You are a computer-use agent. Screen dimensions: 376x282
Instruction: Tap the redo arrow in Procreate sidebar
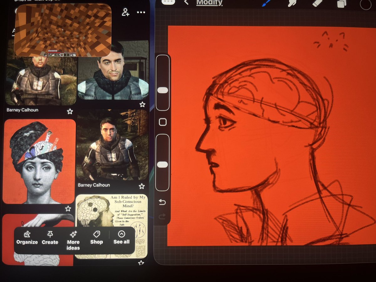(x=162, y=216)
